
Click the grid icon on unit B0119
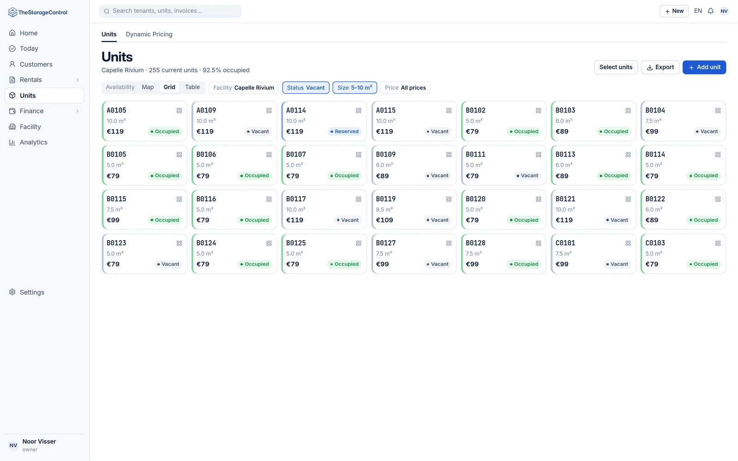tap(449, 199)
